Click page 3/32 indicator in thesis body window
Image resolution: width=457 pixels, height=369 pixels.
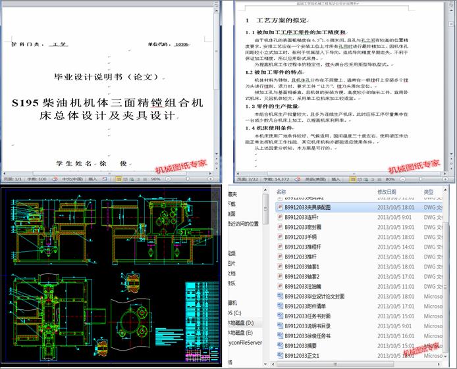[247, 180]
